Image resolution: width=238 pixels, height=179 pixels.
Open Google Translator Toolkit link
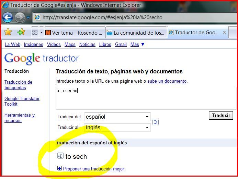click(22, 101)
